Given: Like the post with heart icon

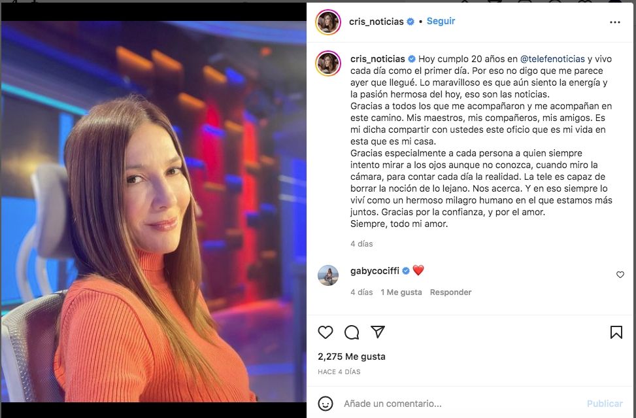Looking at the screenshot, I should 326,332.
